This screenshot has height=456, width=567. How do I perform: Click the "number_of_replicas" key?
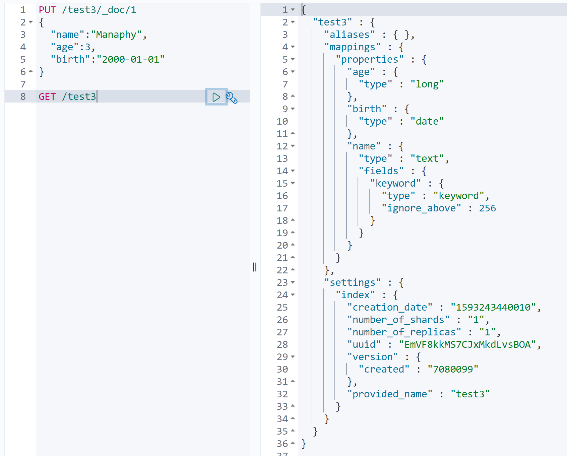pyautogui.click(x=404, y=332)
